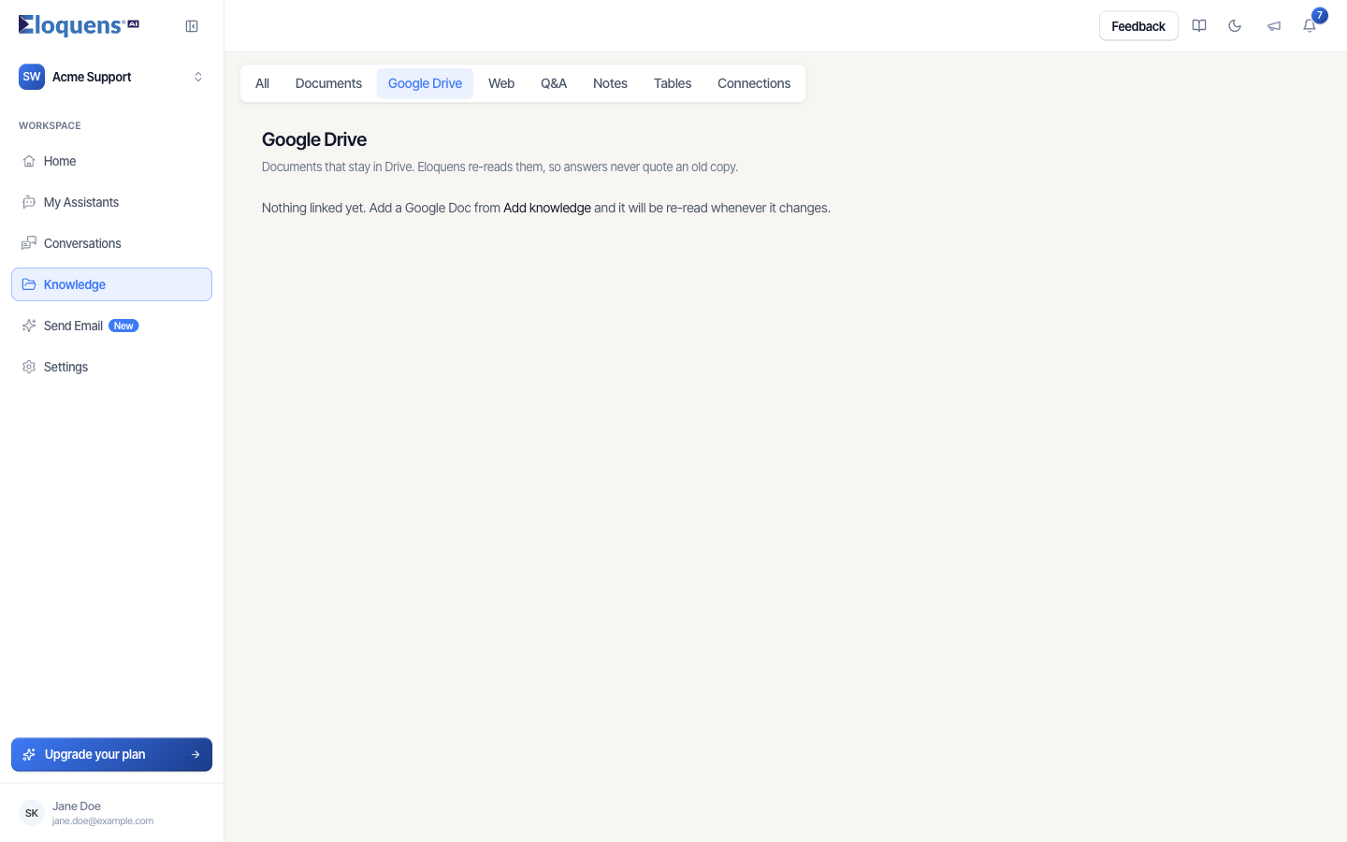1347x842 pixels.
Task: Click the Eloquens AI logo
Action: 79,25
